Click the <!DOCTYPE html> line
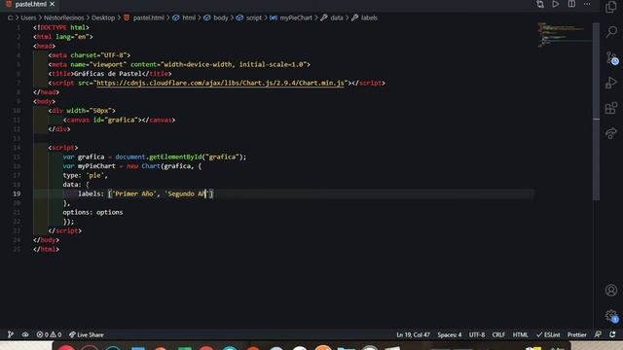 [x=61, y=27]
